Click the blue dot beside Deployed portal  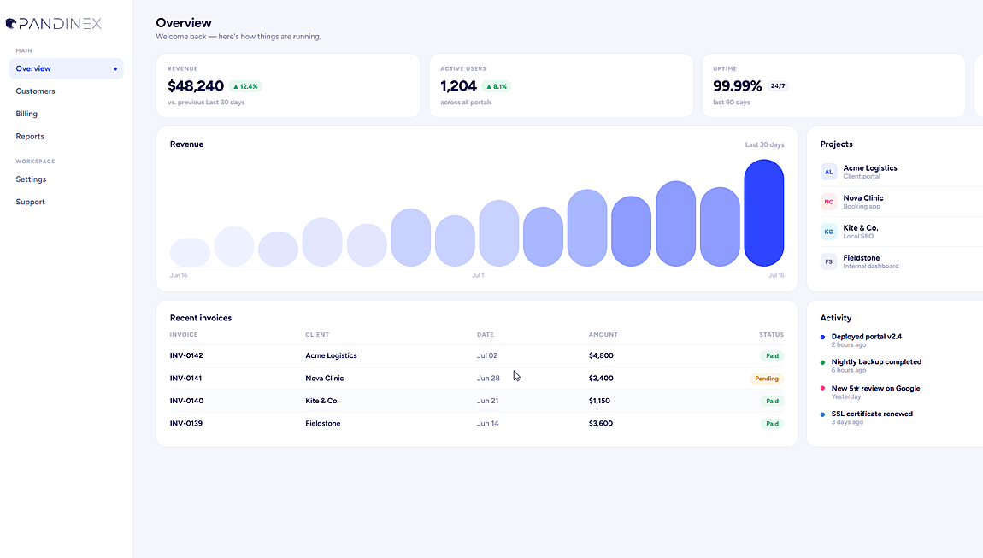coord(822,338)
